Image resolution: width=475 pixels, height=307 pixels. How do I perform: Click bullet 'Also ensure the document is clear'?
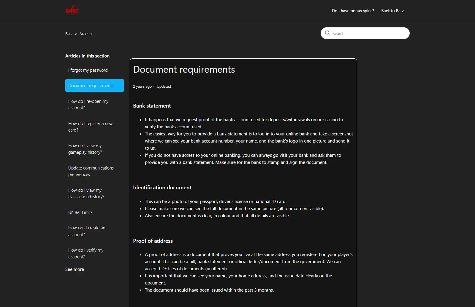coord(217,216)
